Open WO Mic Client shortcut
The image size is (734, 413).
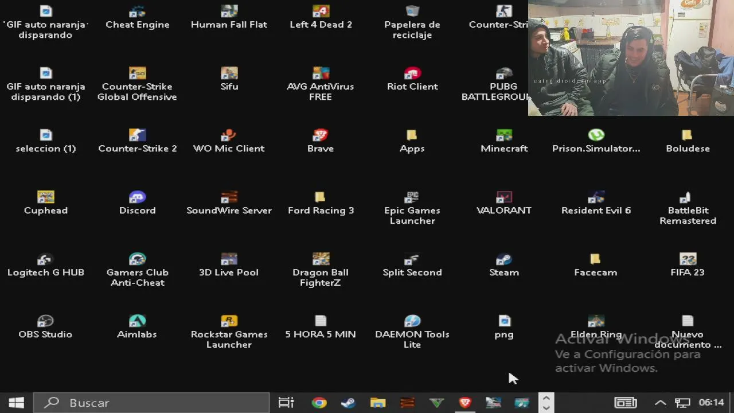click(229, 141)
